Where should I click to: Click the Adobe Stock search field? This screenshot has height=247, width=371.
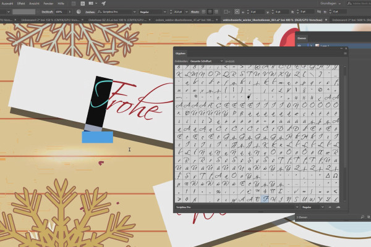coord(359,4)
